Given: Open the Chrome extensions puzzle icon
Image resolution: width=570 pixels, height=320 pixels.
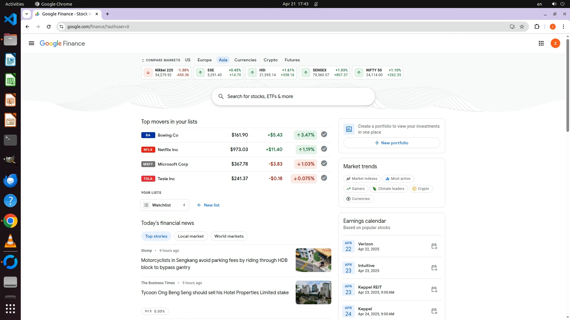Looking at the screenshot, I should [537, 27].
